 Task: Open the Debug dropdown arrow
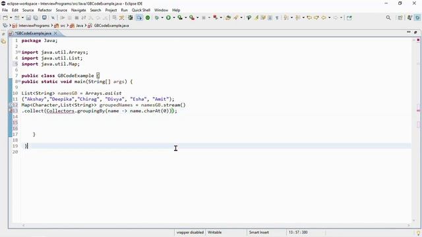tap(162, 18)
